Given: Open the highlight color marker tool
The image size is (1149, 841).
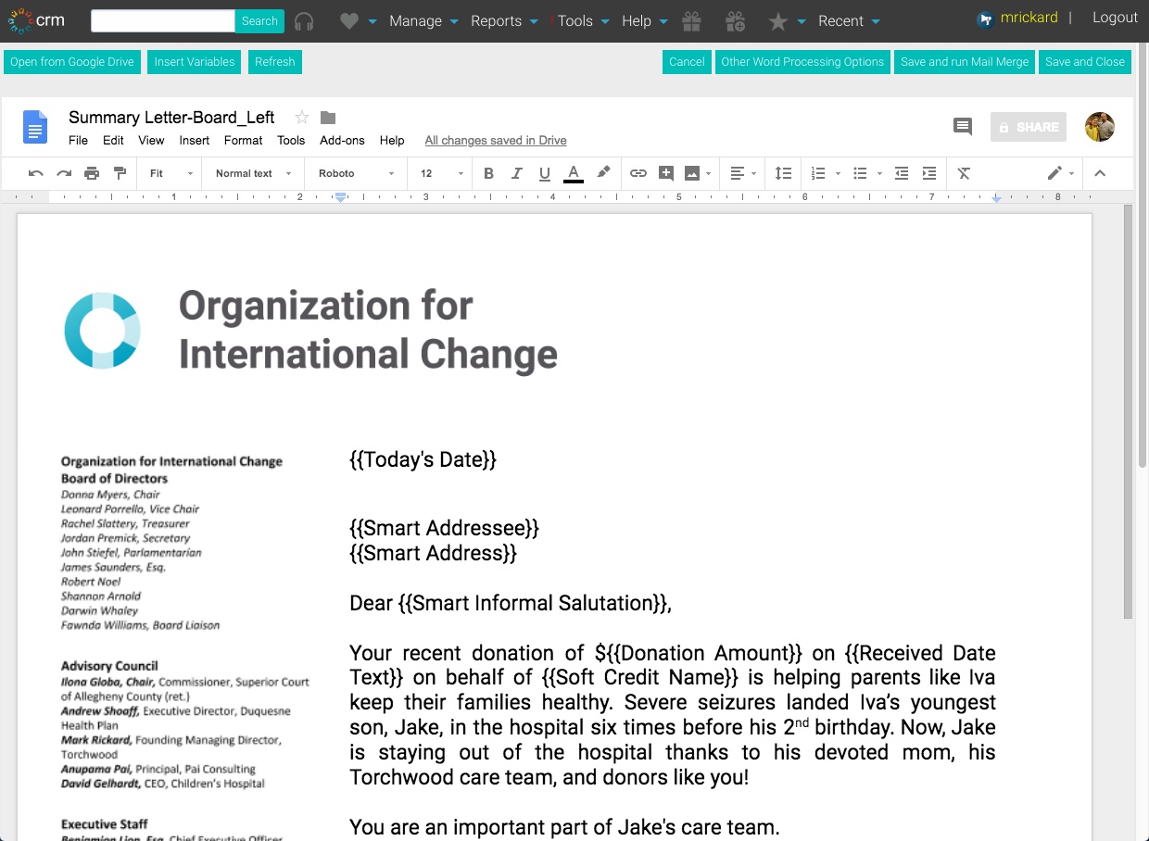Looking at the screenshot, I should click(x=603, y=173).
